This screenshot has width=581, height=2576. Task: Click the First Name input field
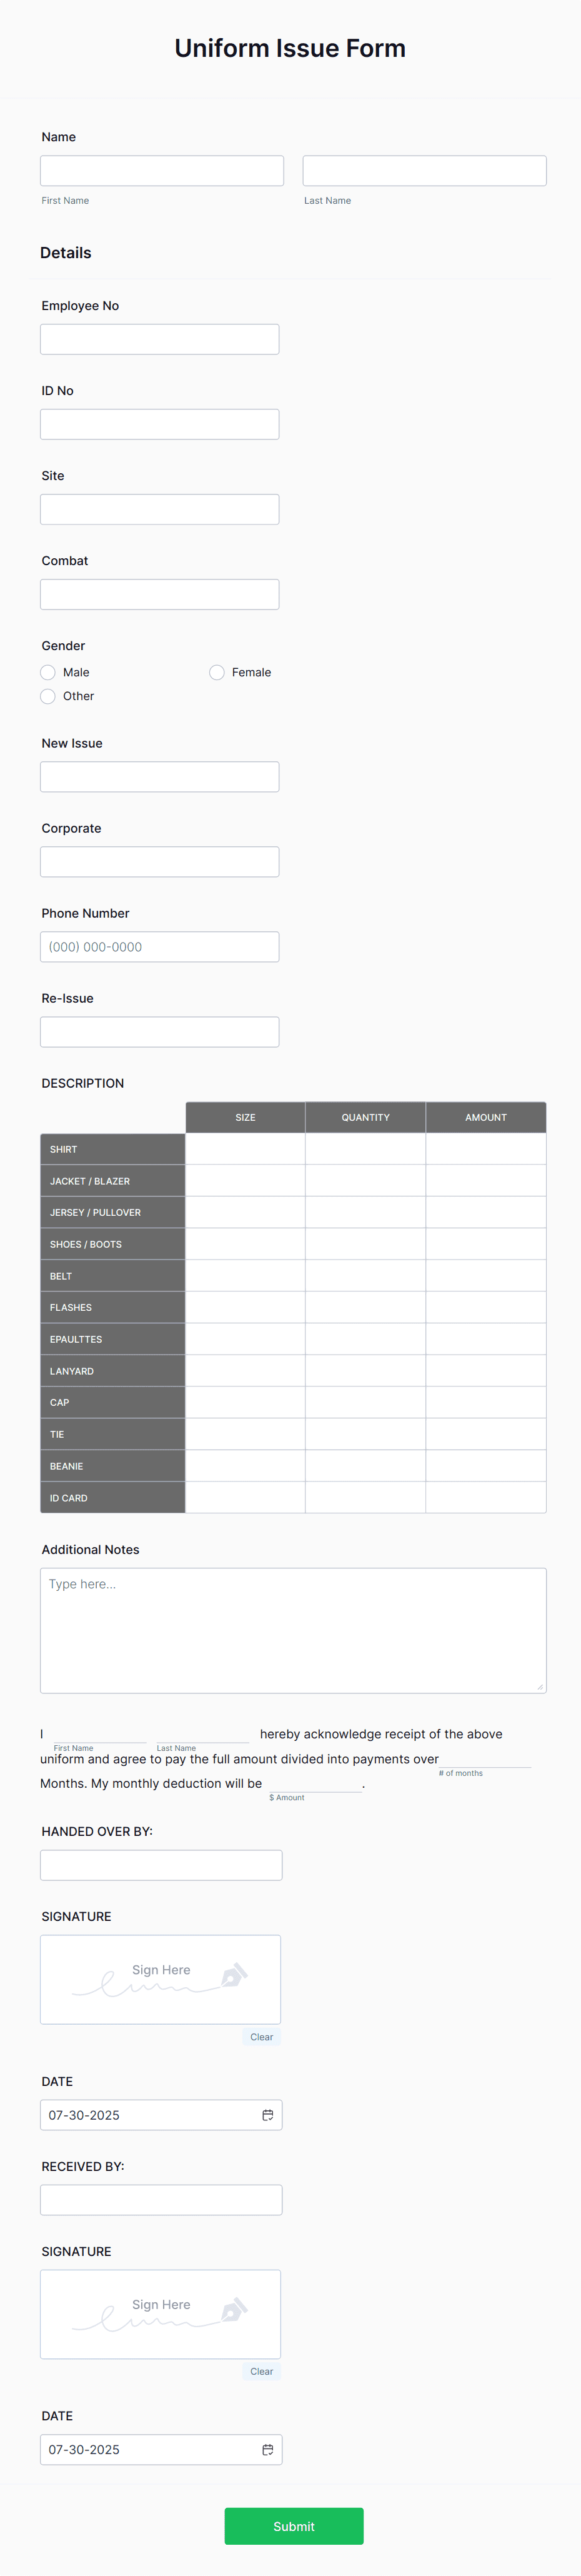tap(161, 170)
